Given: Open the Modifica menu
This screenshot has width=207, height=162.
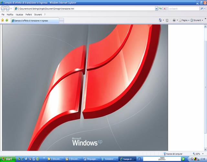Looking at the screenshot, I should click(10, 15).
